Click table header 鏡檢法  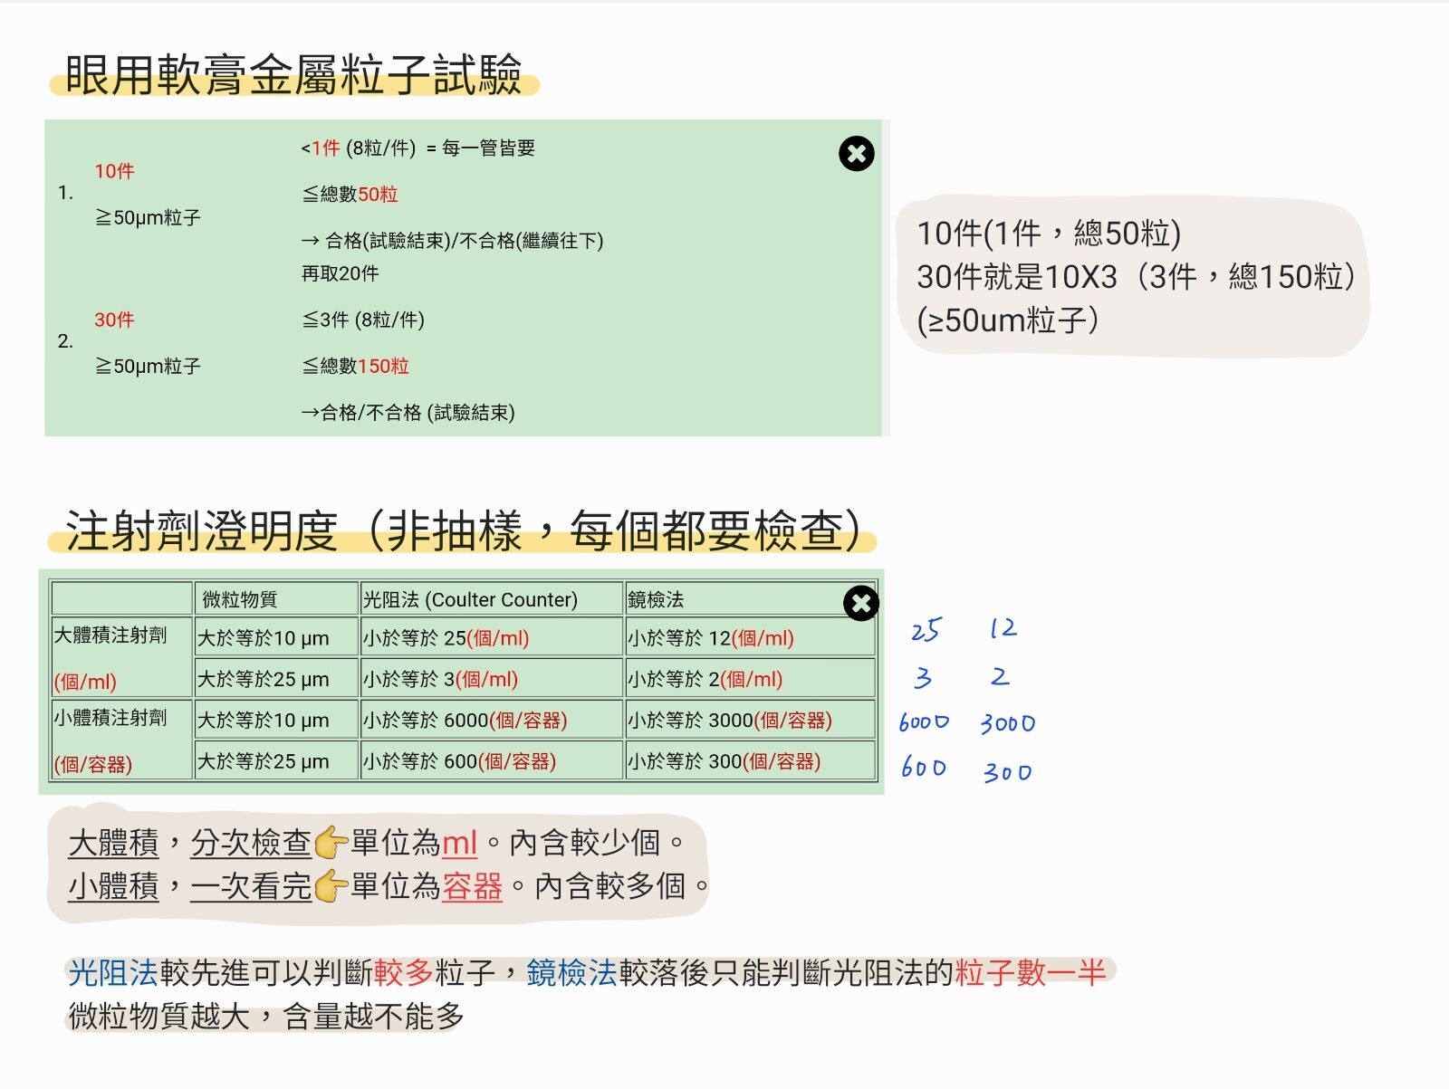pyautogui.click(x=655, y=599)
